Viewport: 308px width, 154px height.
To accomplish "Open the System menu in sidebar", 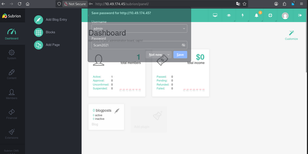I will pos(12,54).
